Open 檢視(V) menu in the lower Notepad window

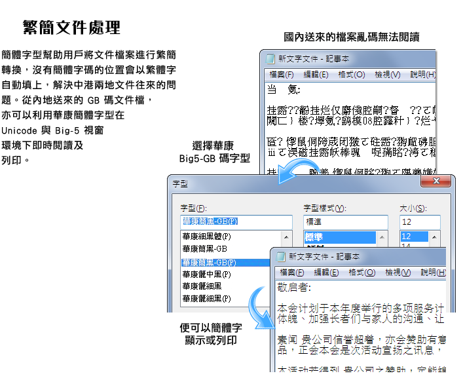(398, 272)
